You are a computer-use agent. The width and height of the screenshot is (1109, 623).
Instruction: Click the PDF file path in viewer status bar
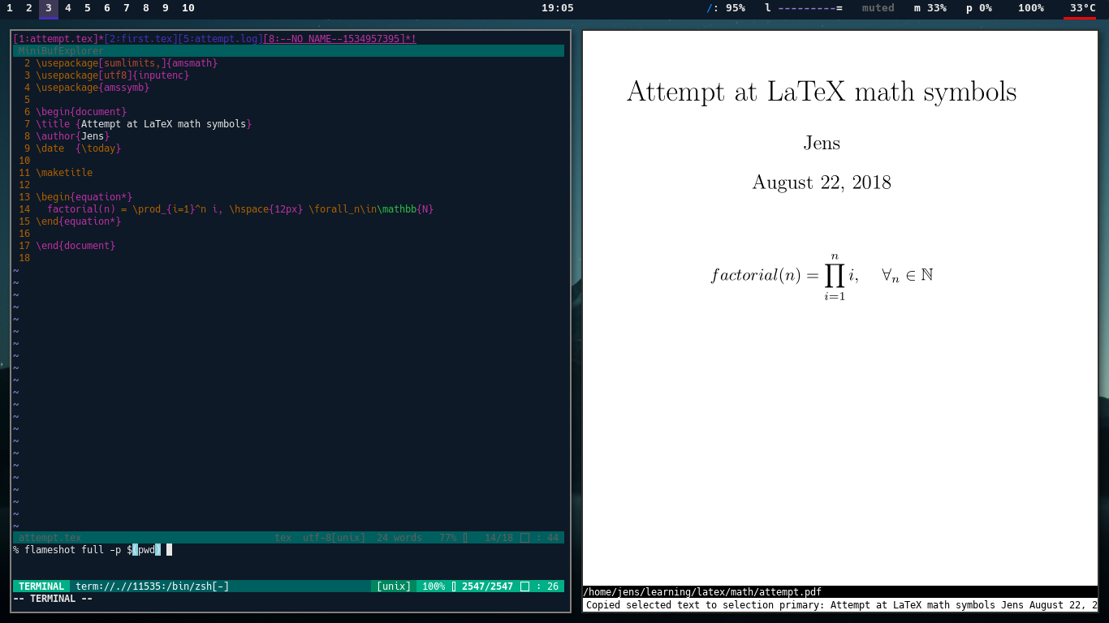pos(702,592)
